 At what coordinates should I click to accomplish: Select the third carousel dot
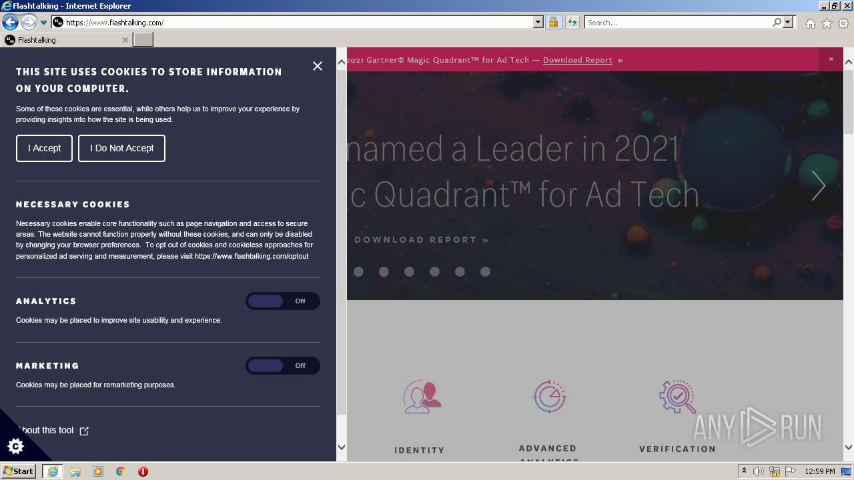pos(409,271)
